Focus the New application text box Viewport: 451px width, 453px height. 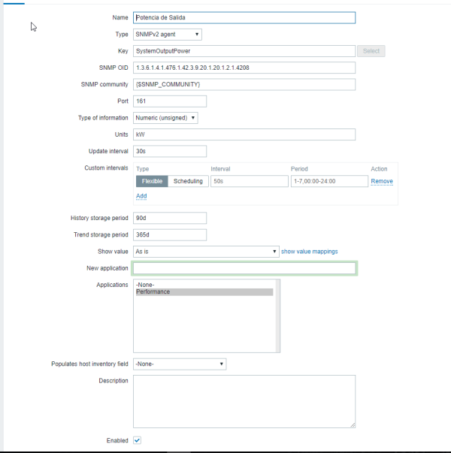[244, 268]
